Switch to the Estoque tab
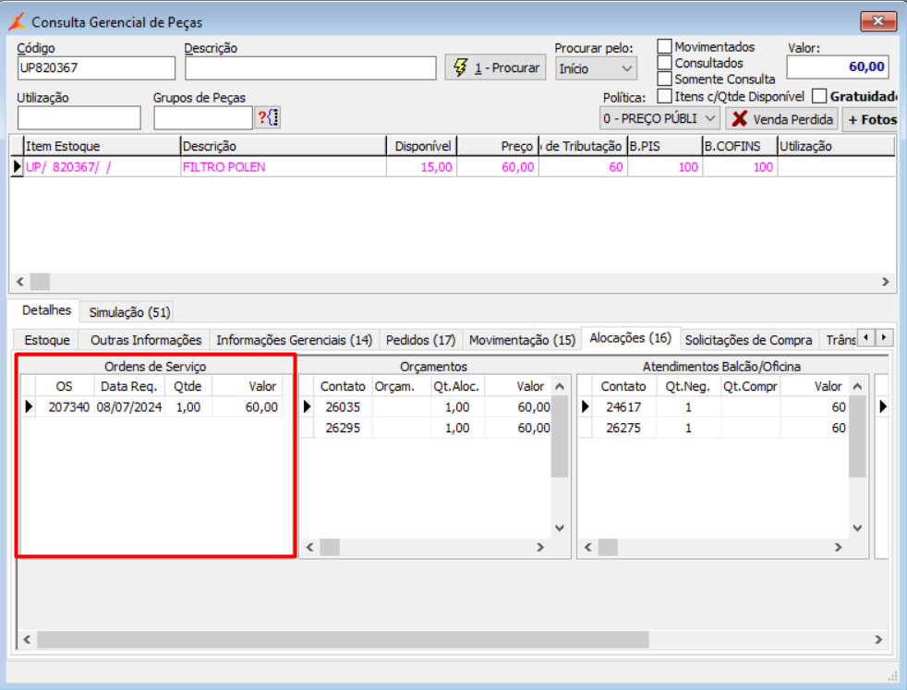Viewport: 907px width, 690px height. [47, 340]
